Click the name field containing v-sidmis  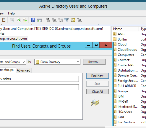coord(39,79)
